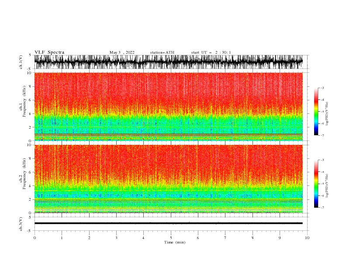Click time axis tick label '5'
This screenshot has width=346, height=267.
click(171, 238)
